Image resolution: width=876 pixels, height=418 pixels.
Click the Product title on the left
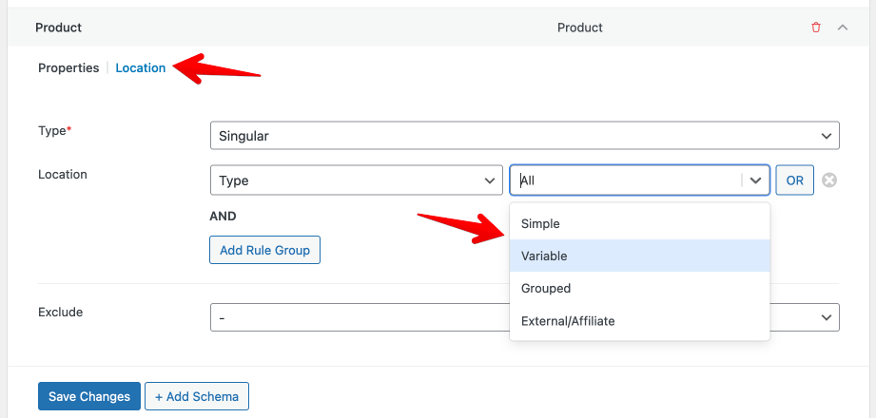[x=59, y=28]
